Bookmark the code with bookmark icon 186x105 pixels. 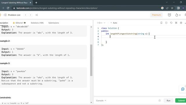(x=161, y=23)
